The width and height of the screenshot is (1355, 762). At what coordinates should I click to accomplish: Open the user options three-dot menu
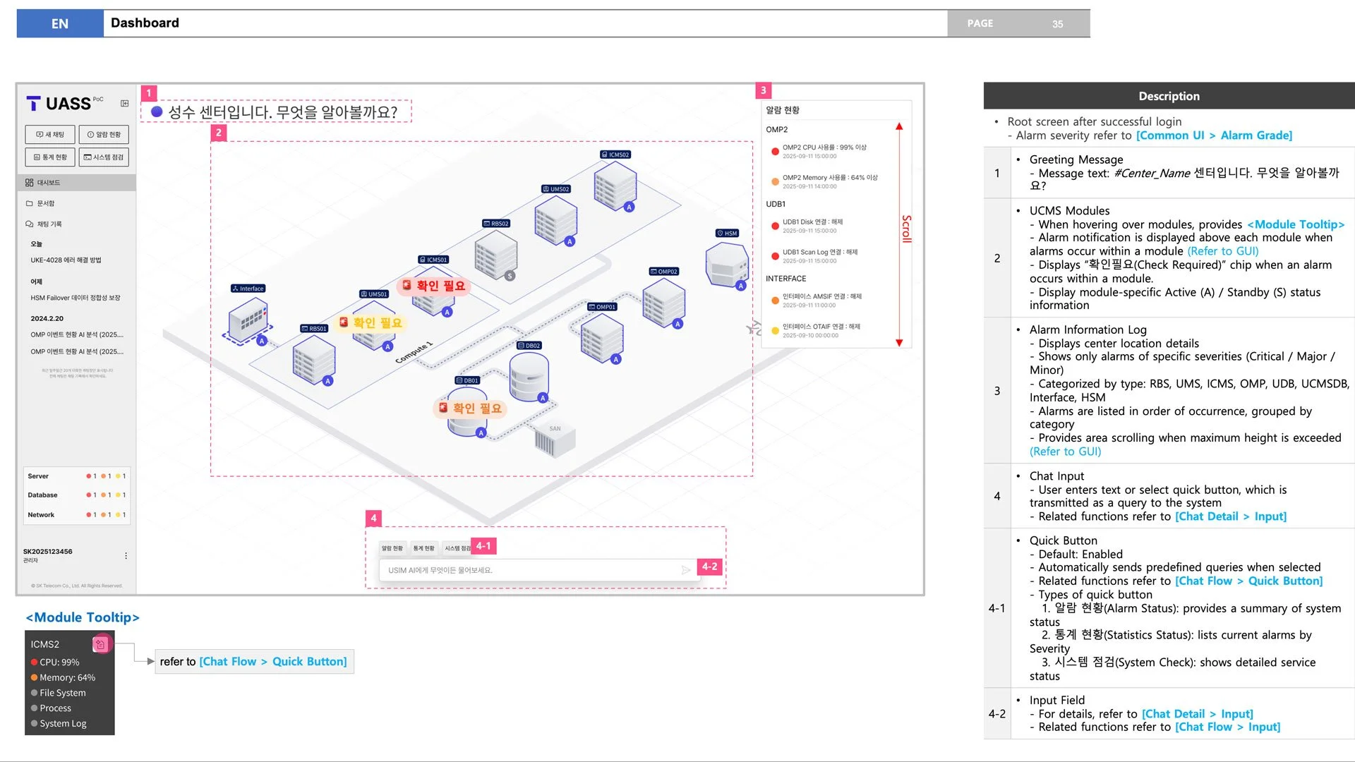[126, 556]
